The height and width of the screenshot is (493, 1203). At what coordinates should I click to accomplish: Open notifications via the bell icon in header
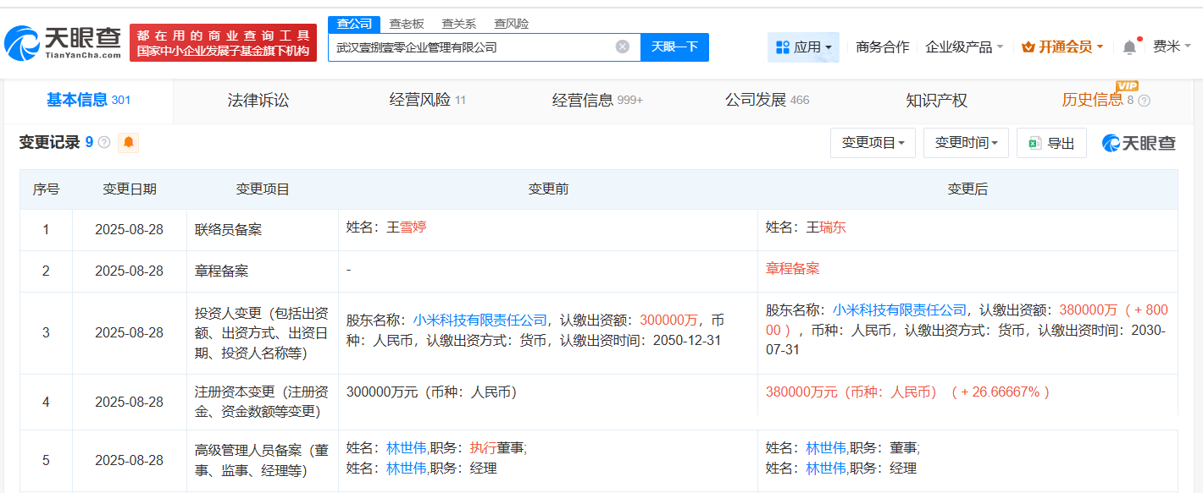coord(1128,47)
